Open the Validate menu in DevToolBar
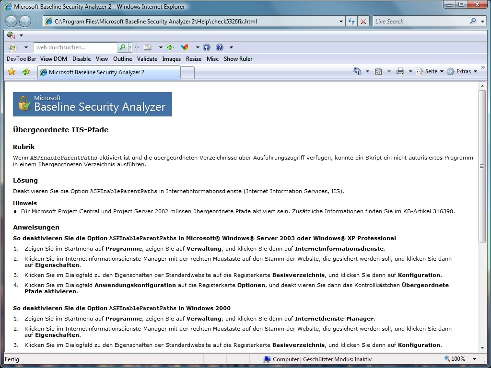Screen dimensions: 491x368 click(147, 59)
